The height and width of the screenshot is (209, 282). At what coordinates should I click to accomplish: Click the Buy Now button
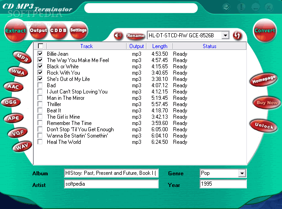(267, 102)
